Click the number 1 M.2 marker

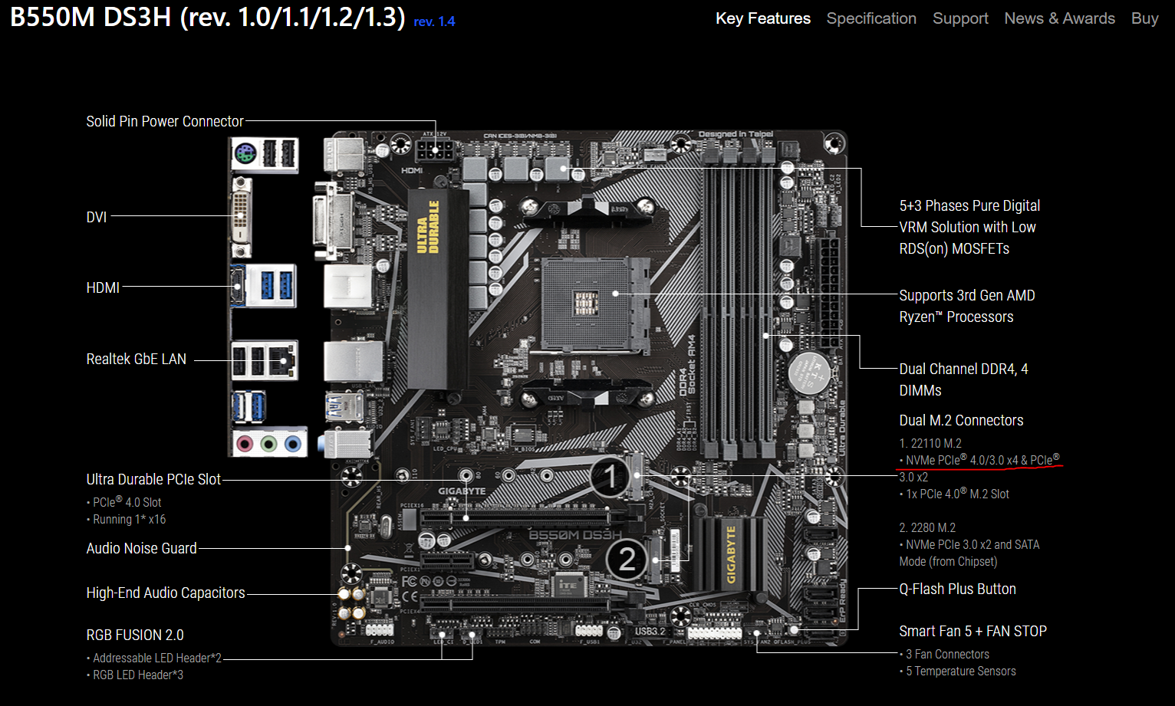[611, 478]
